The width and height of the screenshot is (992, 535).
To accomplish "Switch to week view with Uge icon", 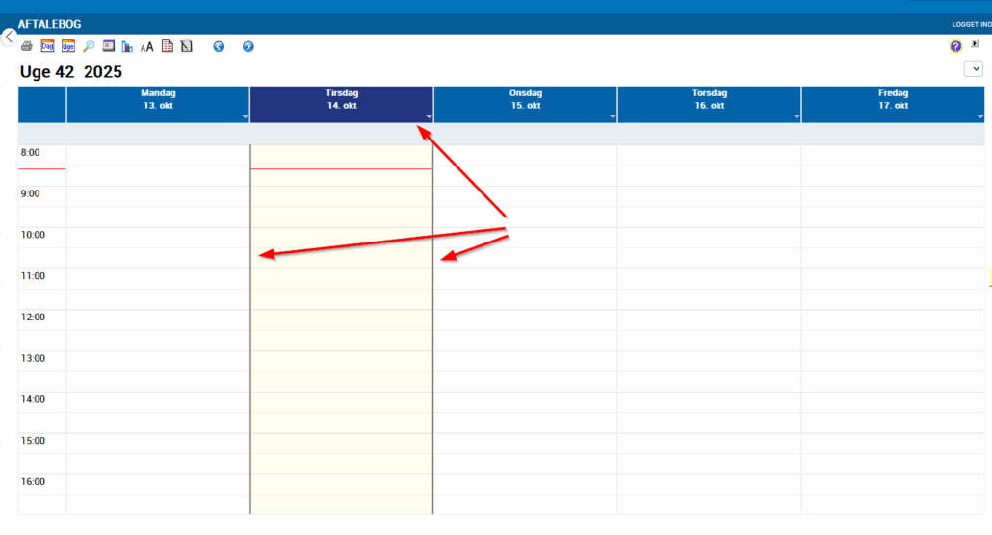I will [68, 46].
